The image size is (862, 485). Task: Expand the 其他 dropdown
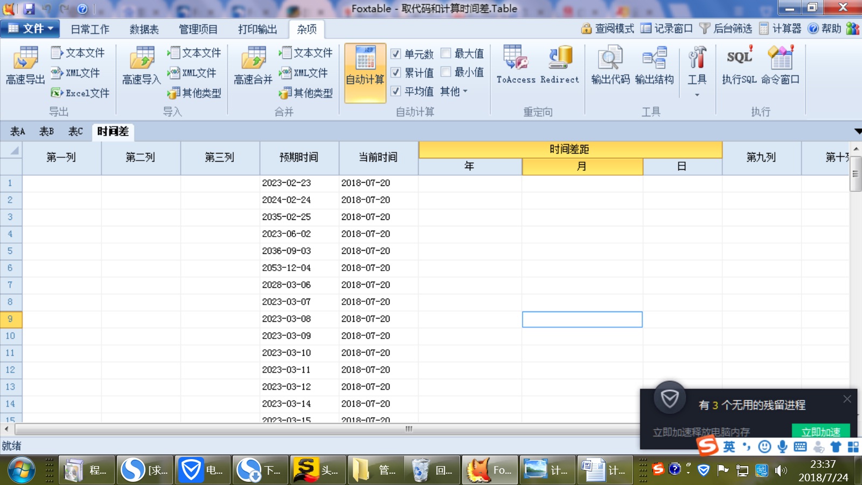pos(454,92)
